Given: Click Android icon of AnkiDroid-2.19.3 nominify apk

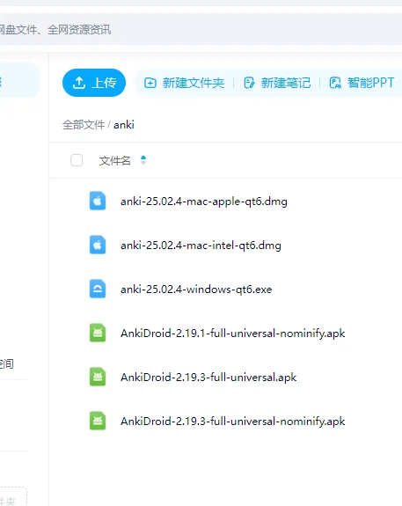Looking at the screenshot, I should [98, 421].
